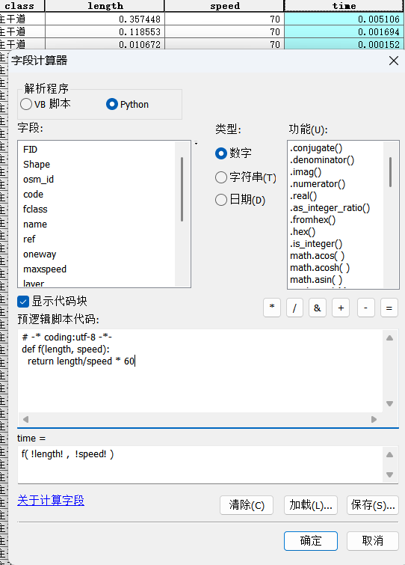The width and height of the screenshot is (405, 565).
Task: Click the speed column header in table
Action: coord(225,6)
